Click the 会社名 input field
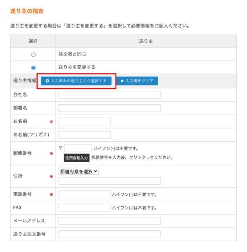Image resolution: width=247 pixels, height=252 pixels. 109,95
